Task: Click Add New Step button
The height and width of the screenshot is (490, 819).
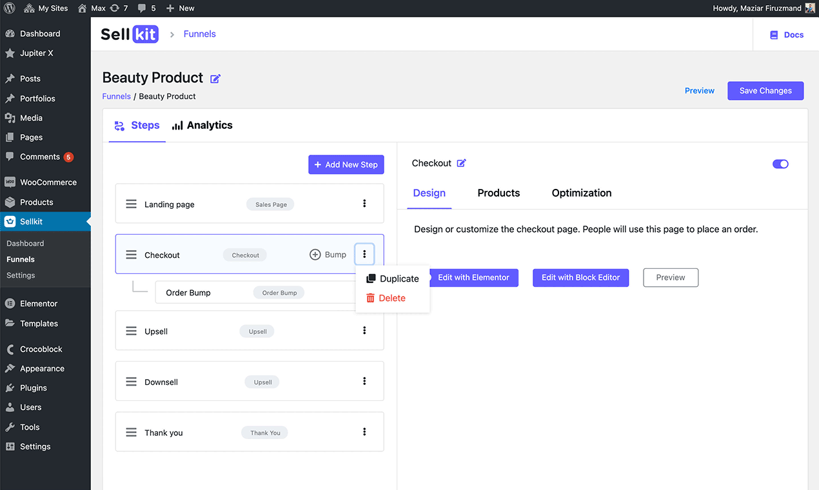Action: pyautogui.click(x=346, y=164)
